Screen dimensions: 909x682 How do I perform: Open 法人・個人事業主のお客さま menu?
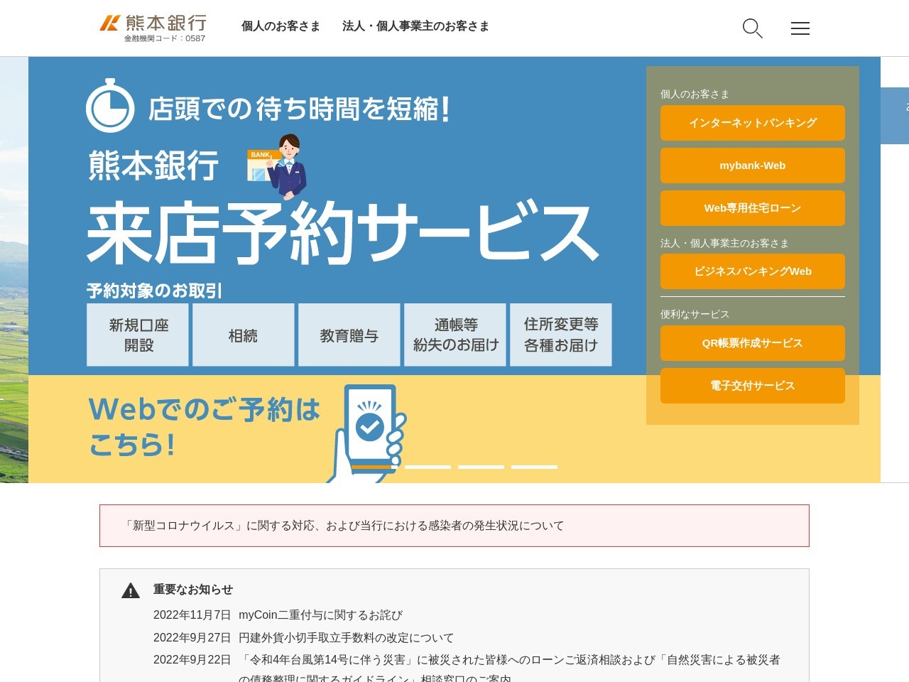(x=415, y=26)
